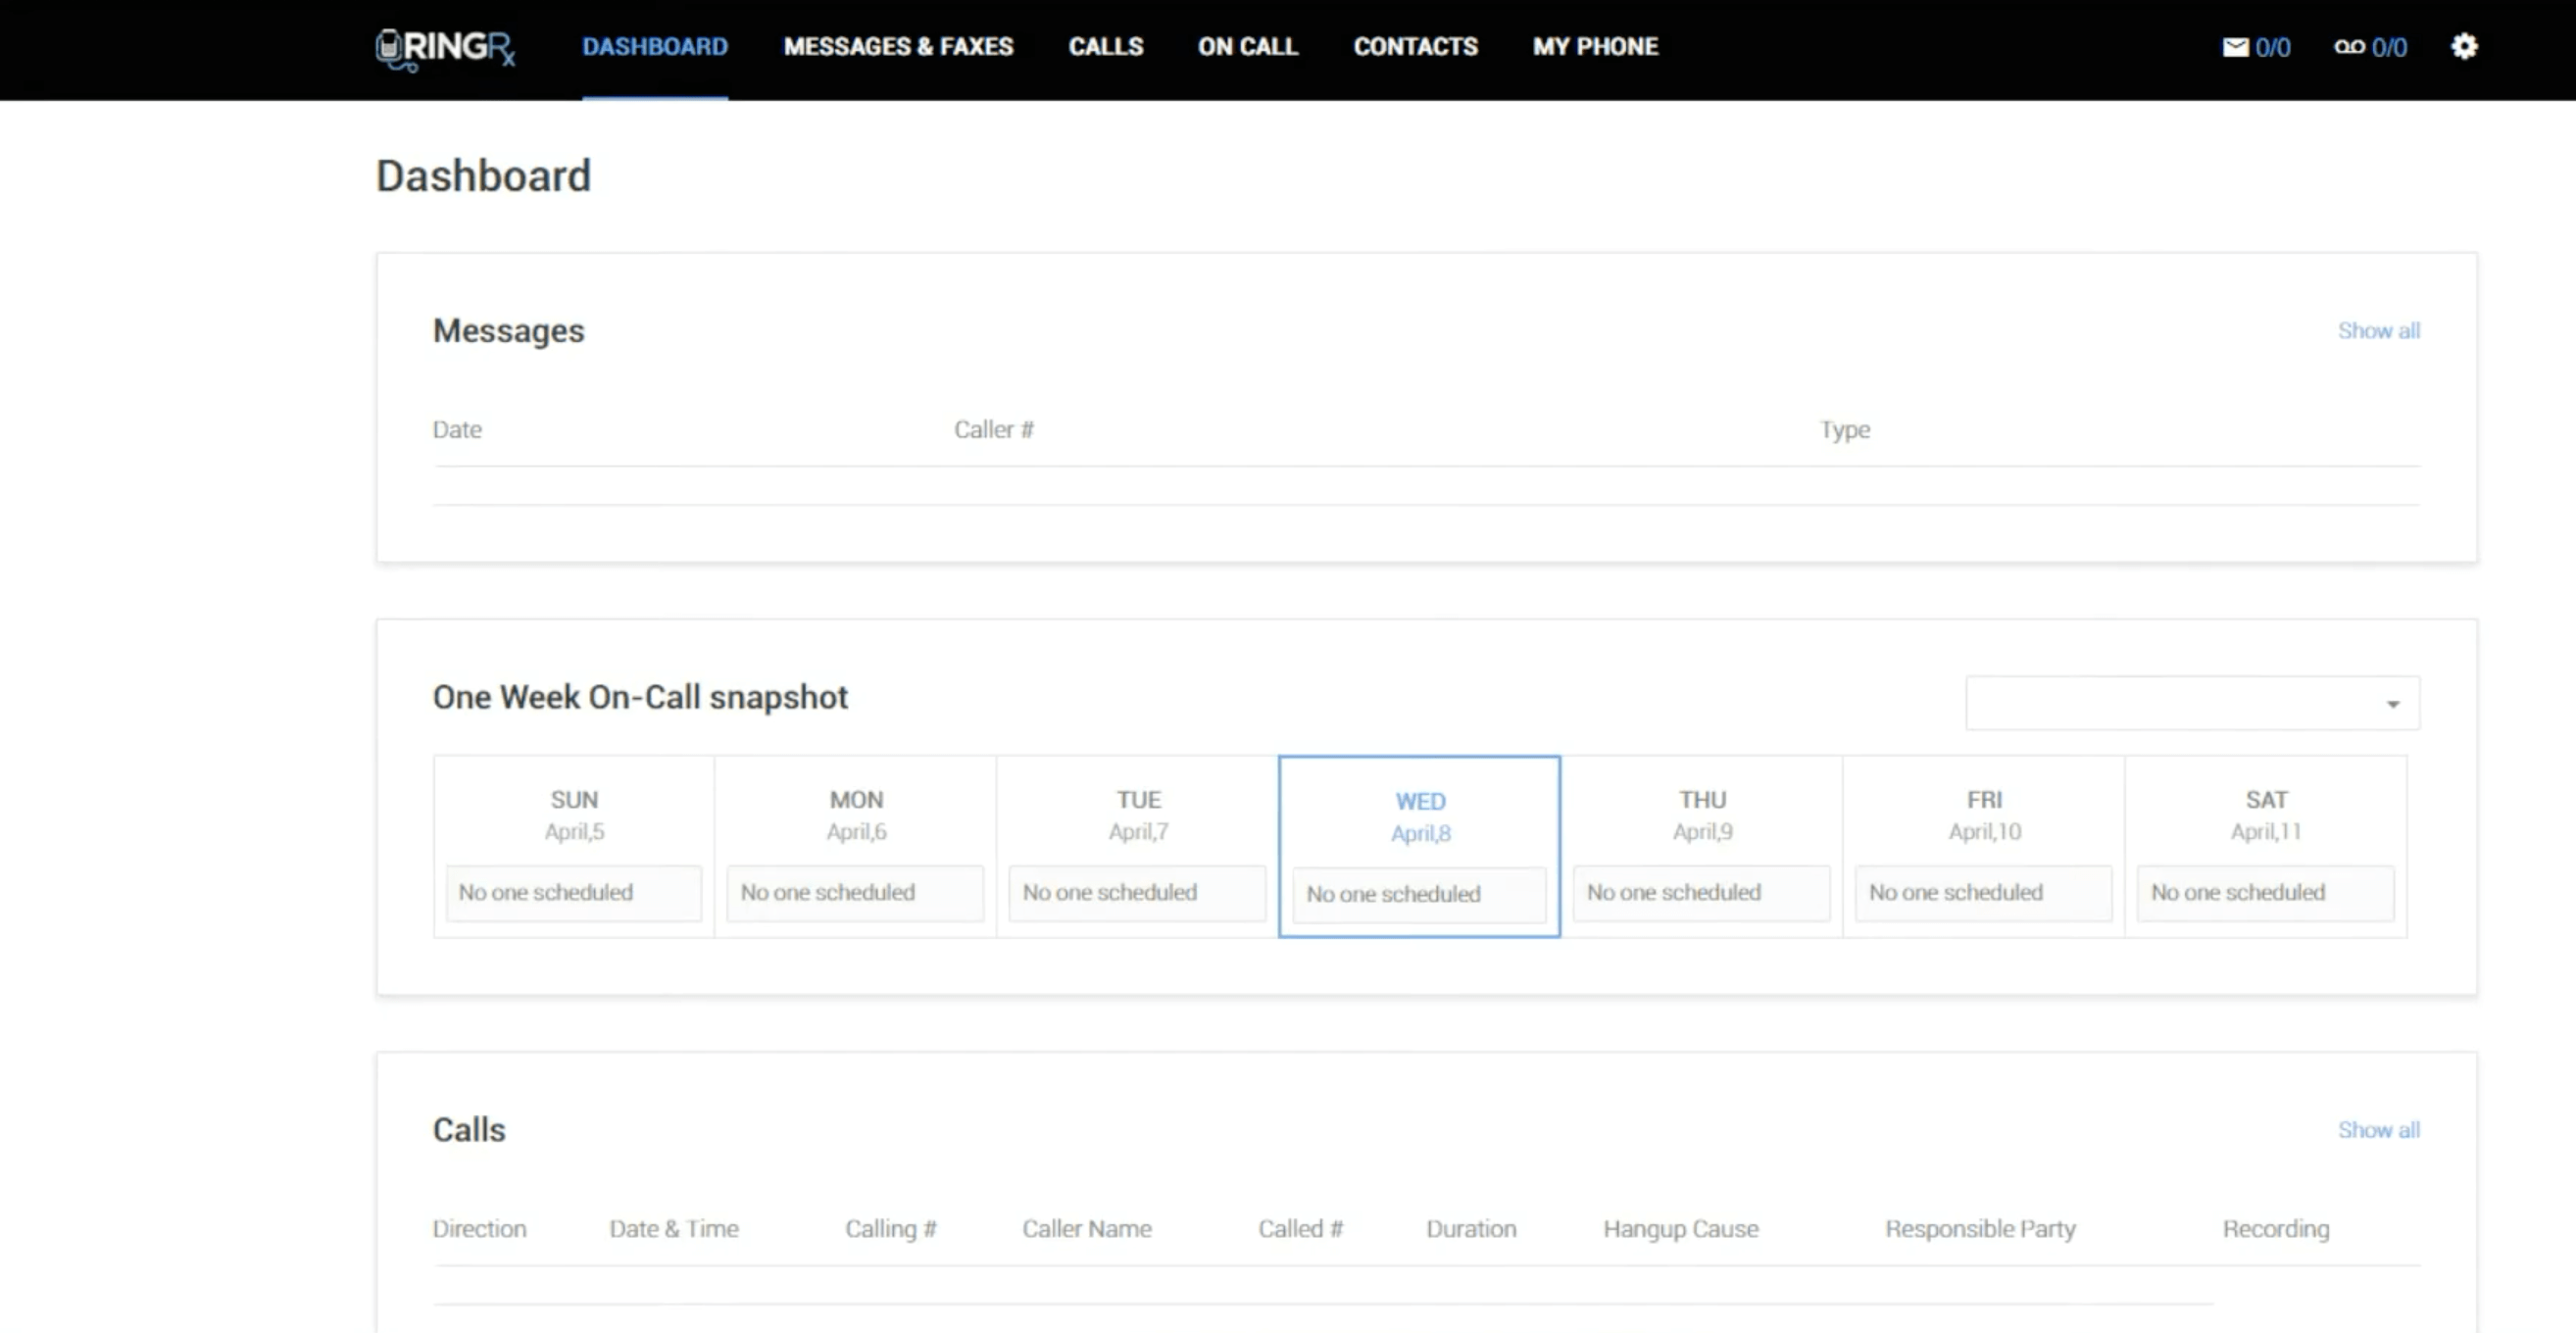Click the Hangup Cause column header
2576x1333 pixels.
(1680, 1229)
